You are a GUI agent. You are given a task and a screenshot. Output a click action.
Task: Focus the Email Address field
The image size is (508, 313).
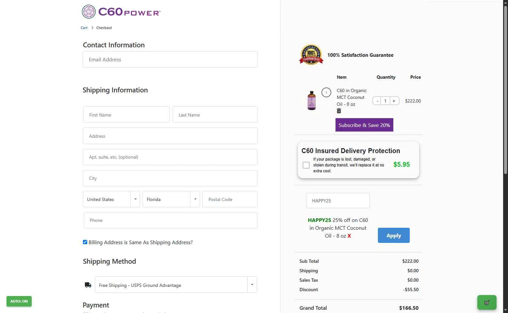click(170, 59)
